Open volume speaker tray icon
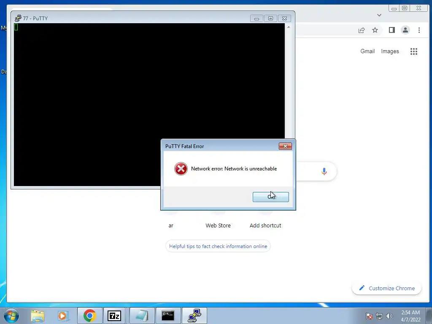The height and width of the screenshot is (324, 432). point(389,316)
